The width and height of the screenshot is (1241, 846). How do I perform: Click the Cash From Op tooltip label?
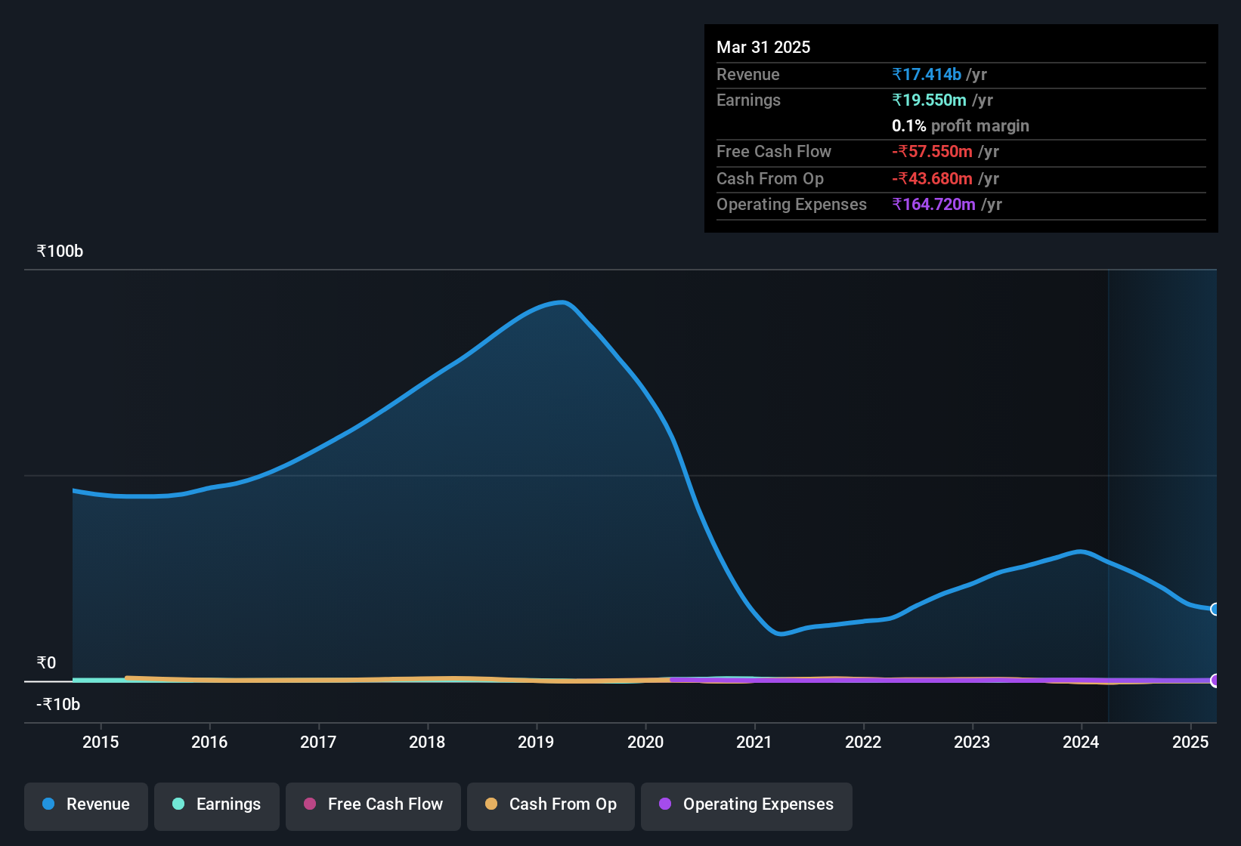[x=770, y=178]
